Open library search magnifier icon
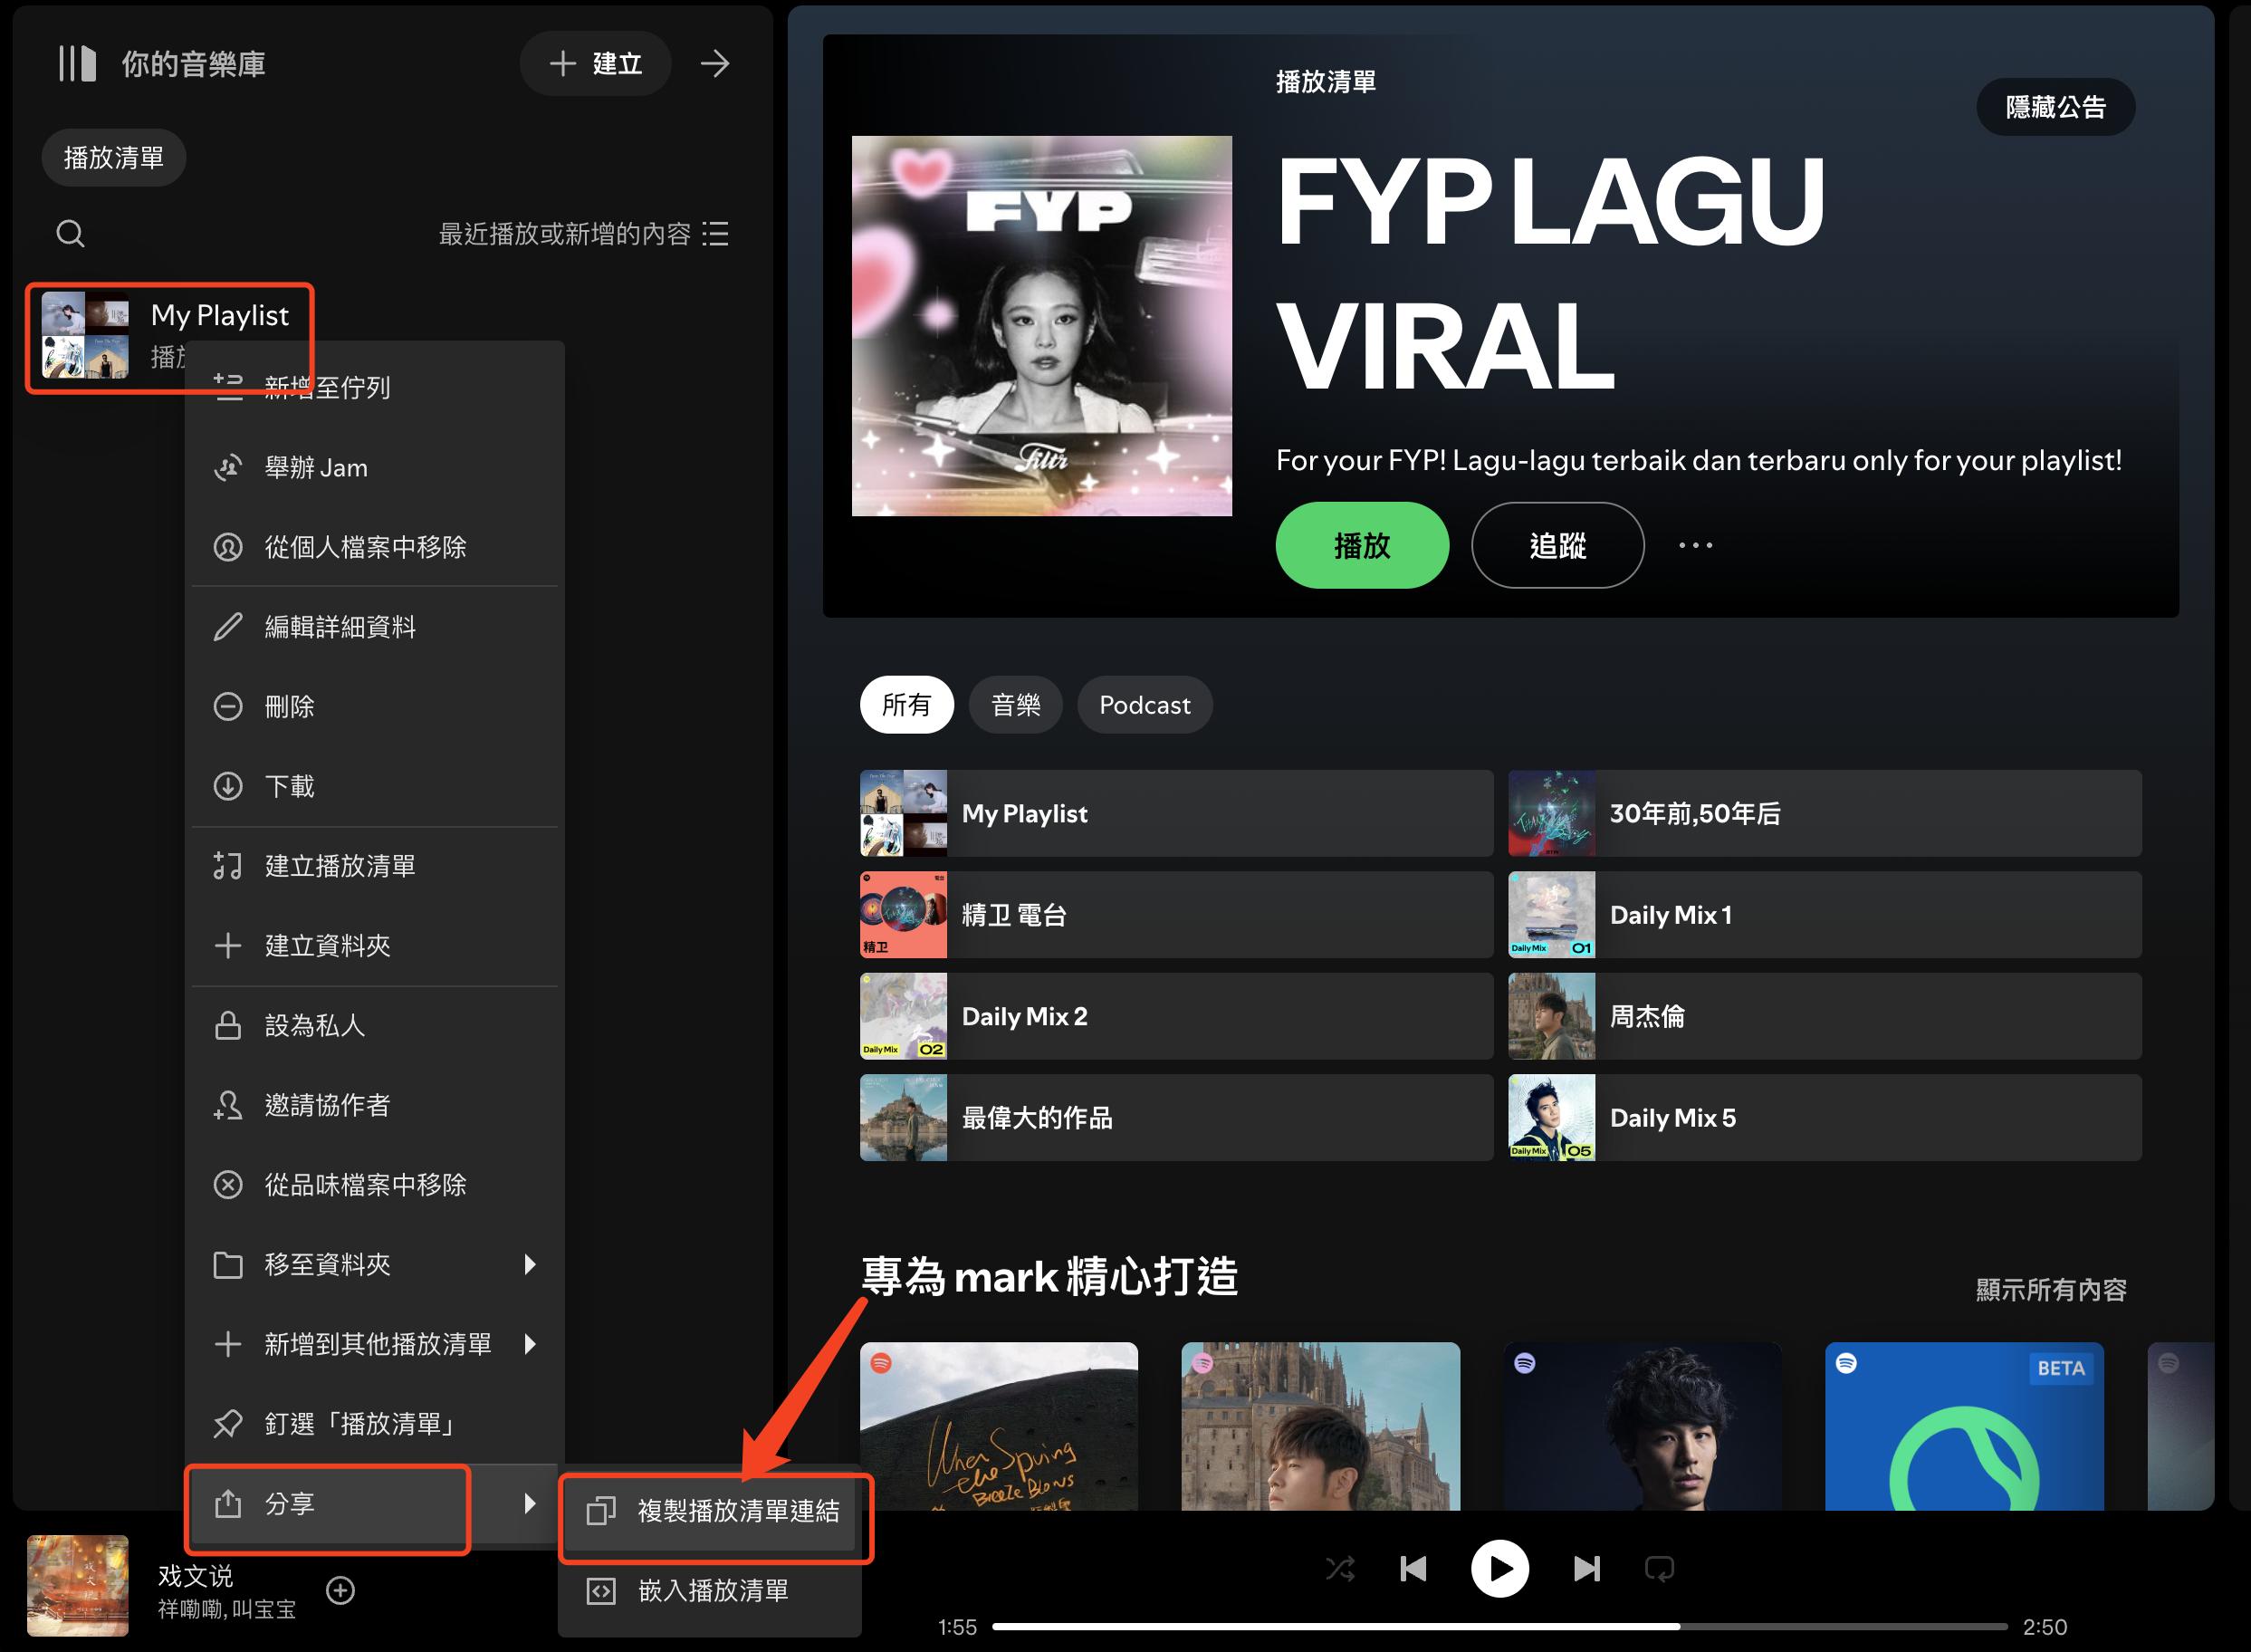 coord(70,233)
